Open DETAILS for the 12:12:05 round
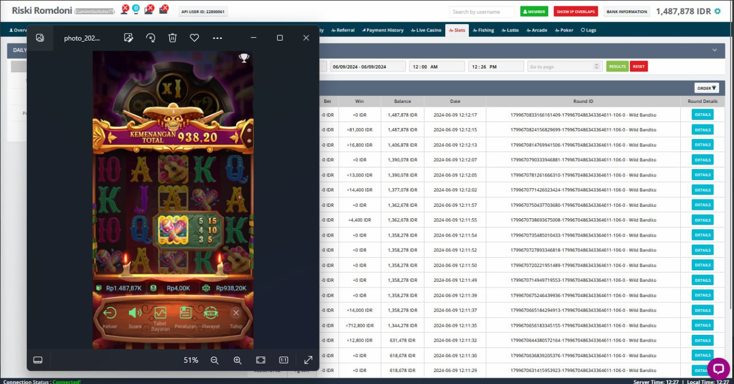Viewport: 734px width, 384px height. (703, 175)
